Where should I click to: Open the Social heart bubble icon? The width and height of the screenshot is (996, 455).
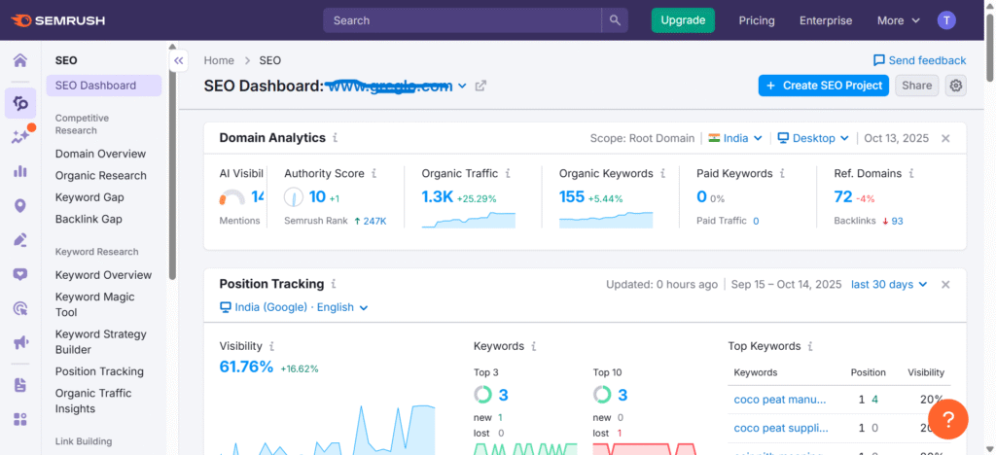pyautogui.click(x=20, y=274)
